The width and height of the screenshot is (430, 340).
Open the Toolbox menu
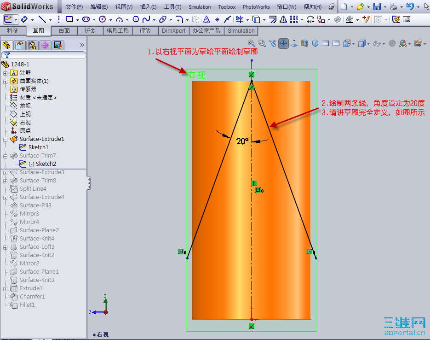[227, 7]
